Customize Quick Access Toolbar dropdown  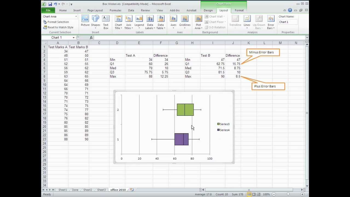[x=71, y=4]
